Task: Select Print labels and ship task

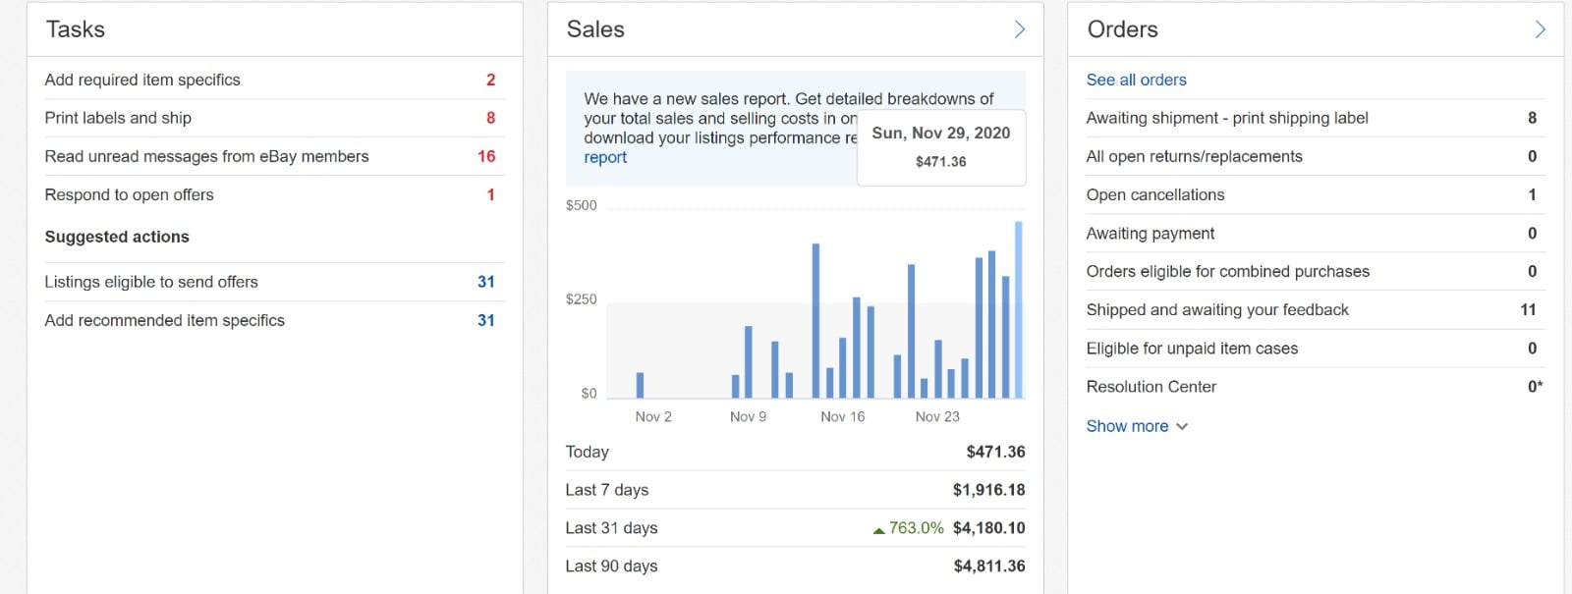Action: click(118, 118)
